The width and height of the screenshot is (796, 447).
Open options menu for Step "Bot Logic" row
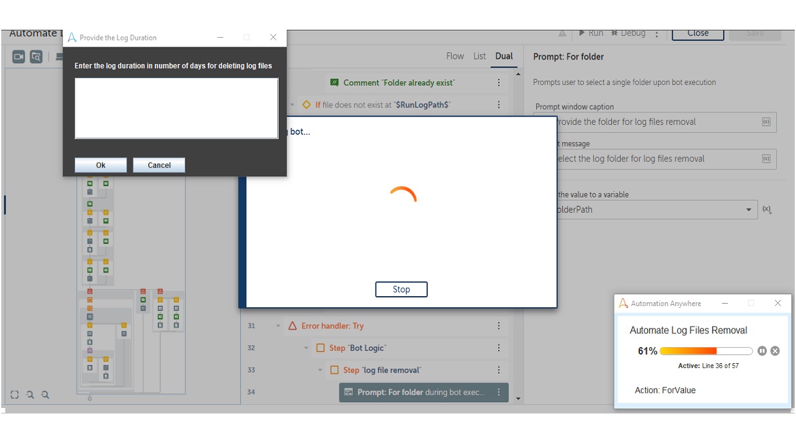point(499,348)
